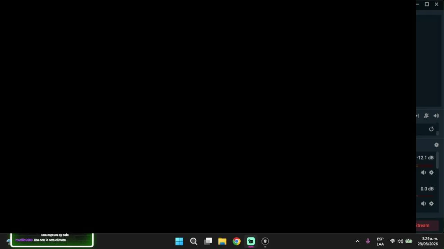Launch Google Chrome from the taskbar

tap(237, 241)
